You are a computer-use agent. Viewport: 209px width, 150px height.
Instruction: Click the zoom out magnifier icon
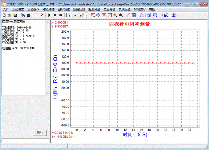tap(115, 15)
